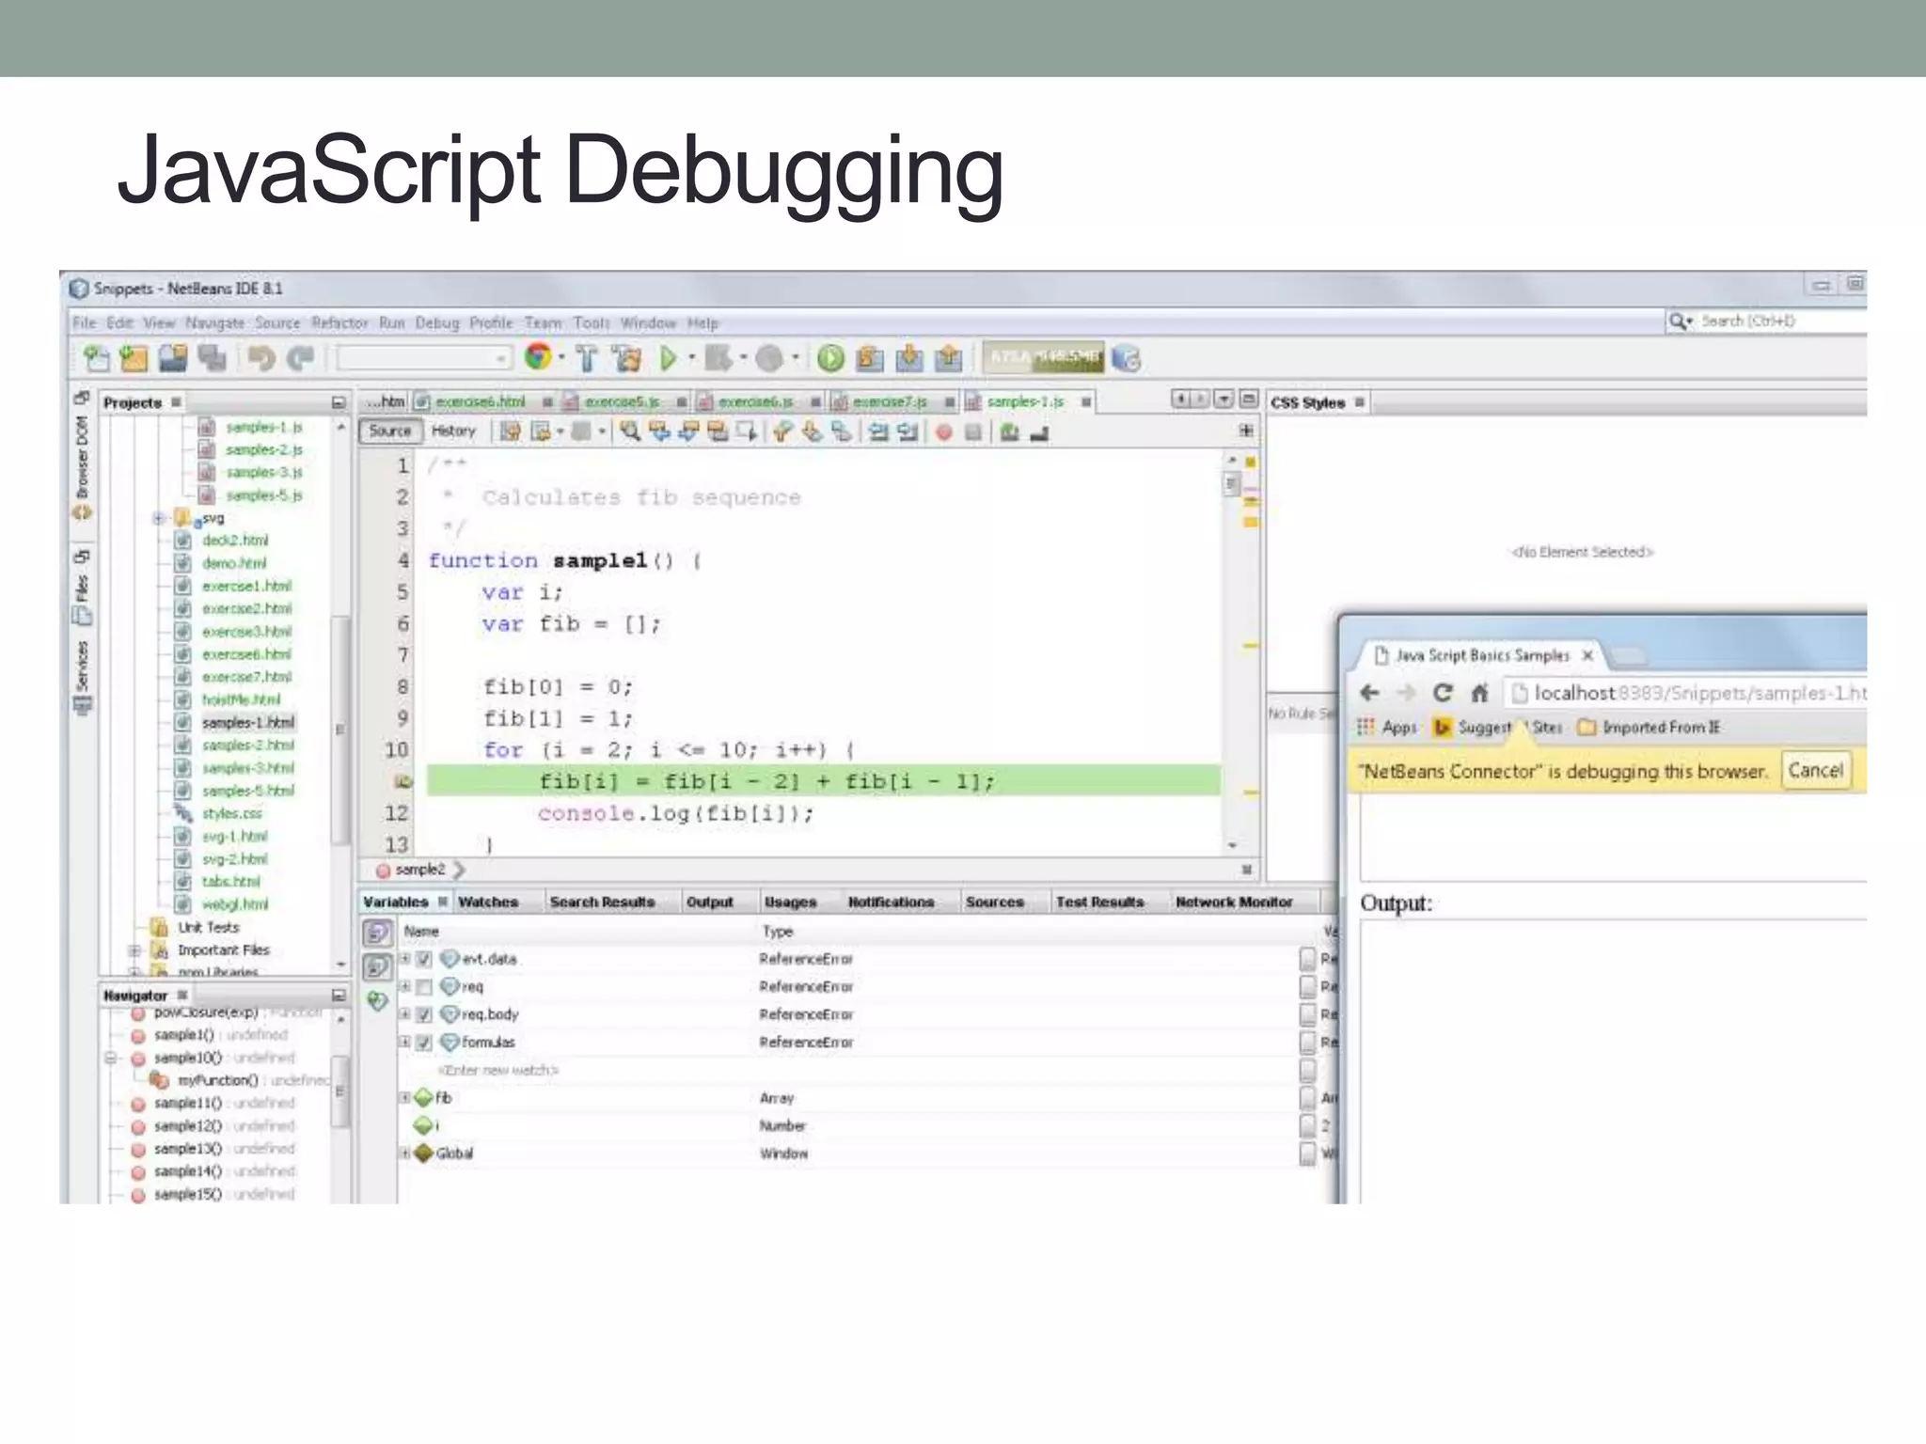
Task: Open the Debug menu
Action: point(437,323)
